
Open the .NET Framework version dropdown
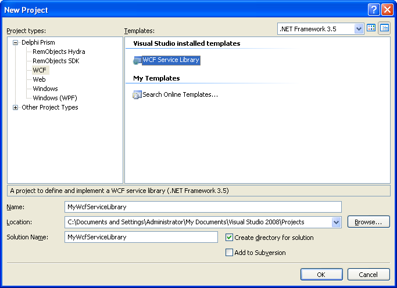click(359, 29)
